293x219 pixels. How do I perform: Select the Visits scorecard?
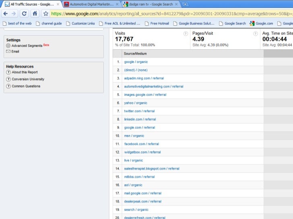pos(151,39)
